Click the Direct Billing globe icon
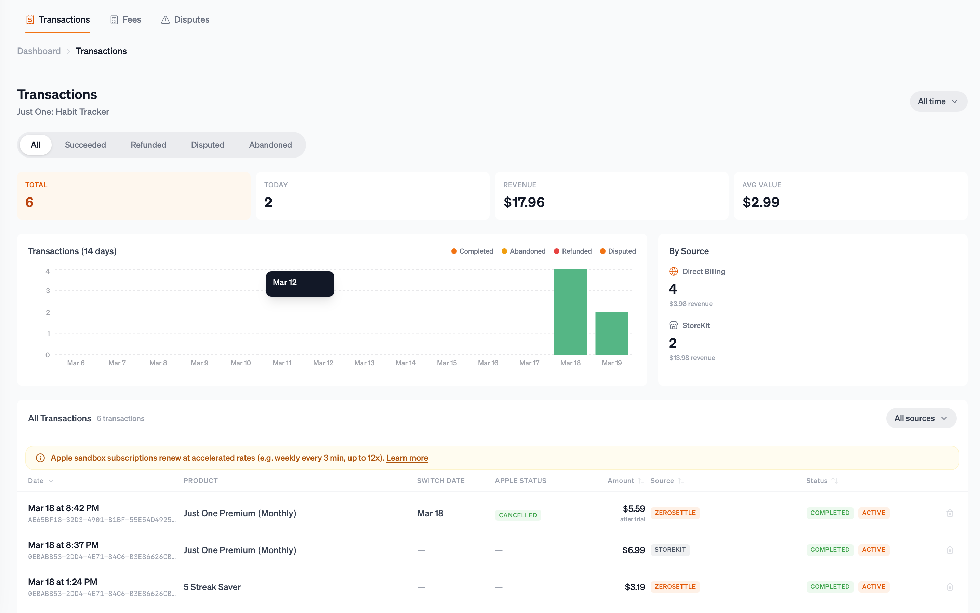Viewport: 980px width, 613px height. pos(674,271)
